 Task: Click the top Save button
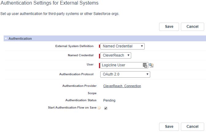pos(169,27)
